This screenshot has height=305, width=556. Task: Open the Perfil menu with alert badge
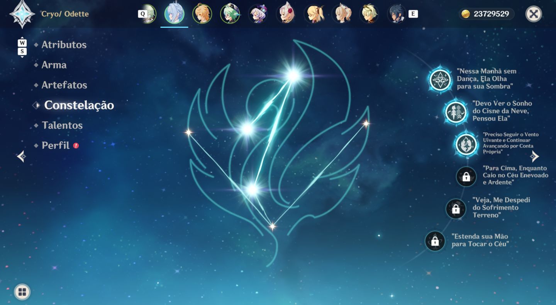point(56,145)
